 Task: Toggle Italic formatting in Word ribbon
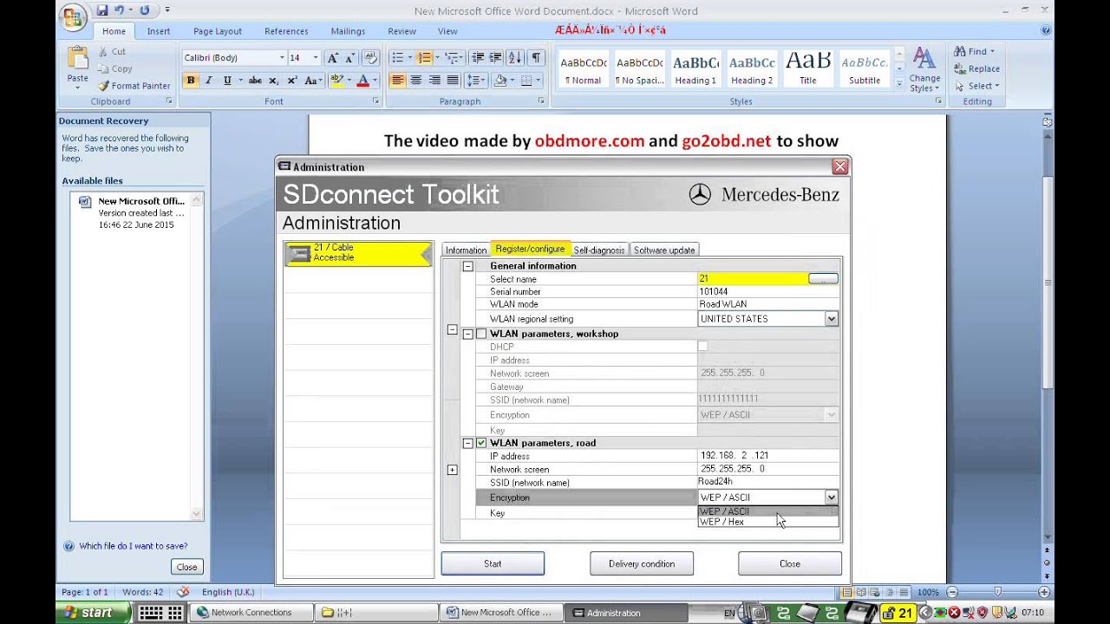pos(208,81)
